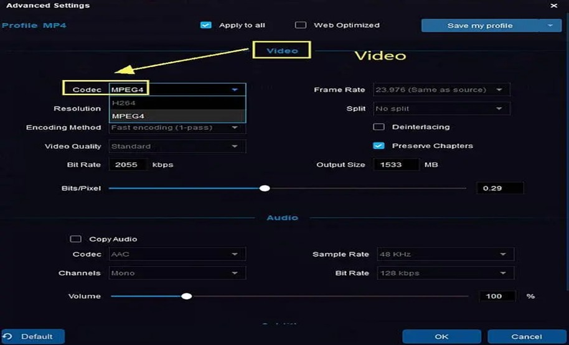Screen dimensions: 569x345
Task: Click the Resolution label
Action: tap(77, 108)
